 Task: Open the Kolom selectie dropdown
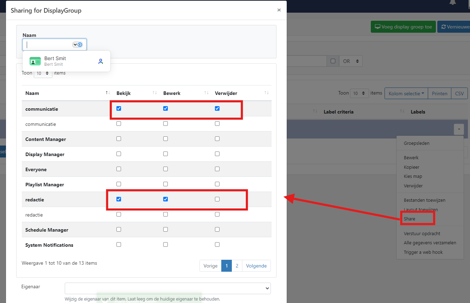406,94
